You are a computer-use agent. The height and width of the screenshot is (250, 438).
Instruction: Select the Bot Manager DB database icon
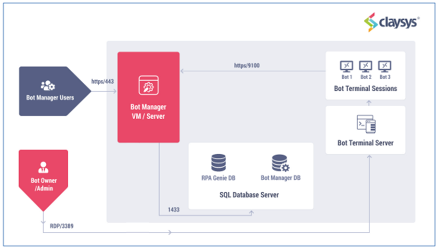281,163
